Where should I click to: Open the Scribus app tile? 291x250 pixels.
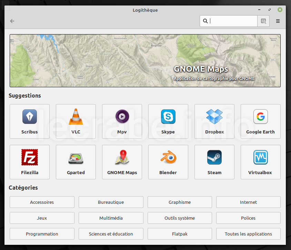(x=30, y=121)
